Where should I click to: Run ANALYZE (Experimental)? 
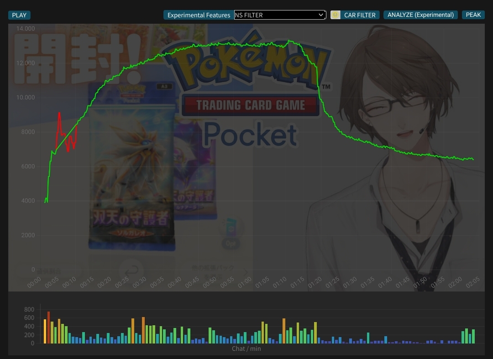[x=420, y=15]
